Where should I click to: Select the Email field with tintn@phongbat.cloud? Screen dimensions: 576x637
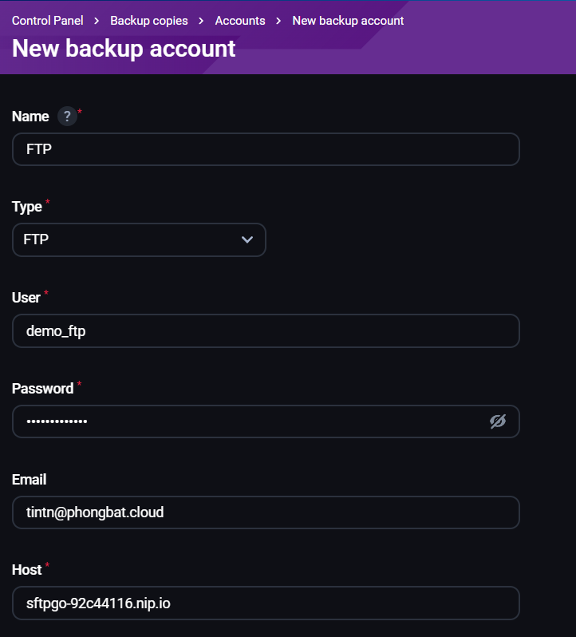coord(266,512)
